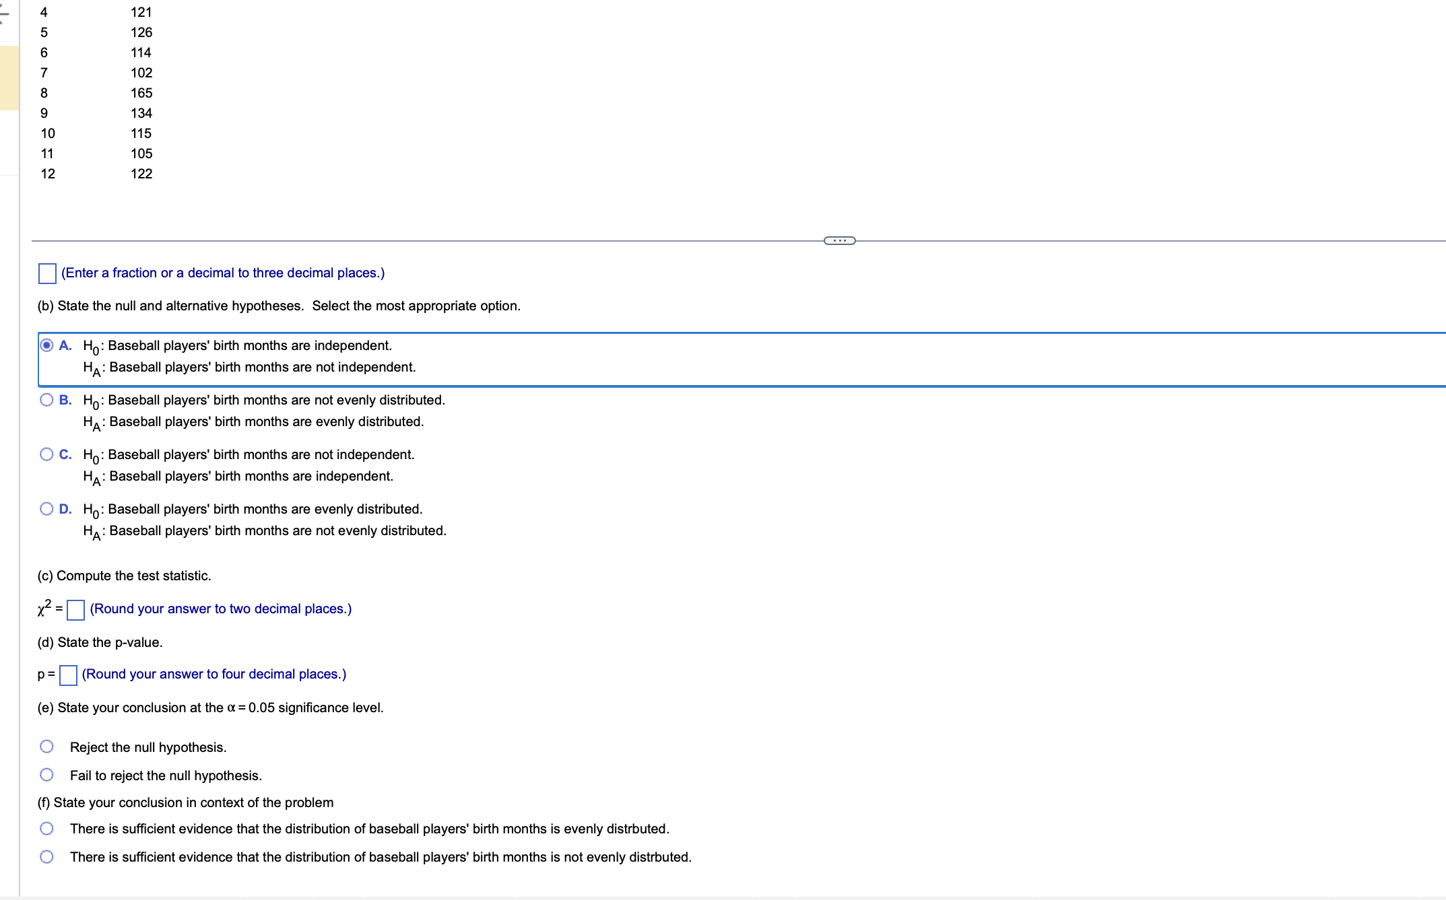
Task: Select option D: null evenly distributed
Action: pos(46,510)
